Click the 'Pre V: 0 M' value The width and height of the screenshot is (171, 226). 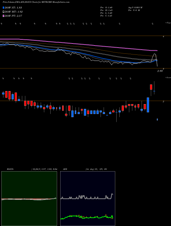(x=134, y=10)
